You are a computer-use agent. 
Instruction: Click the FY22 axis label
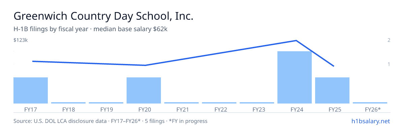click(x=219, y=109)
